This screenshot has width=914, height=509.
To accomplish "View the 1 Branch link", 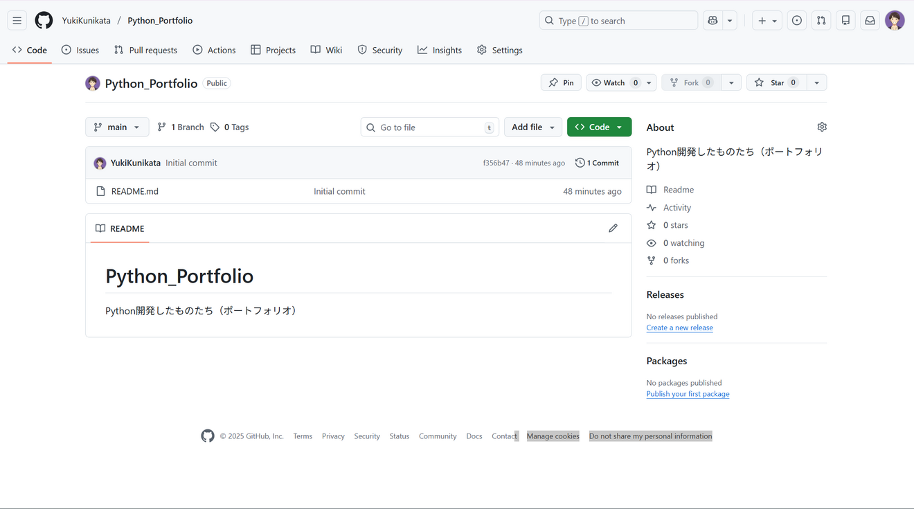I will (181, 127).
